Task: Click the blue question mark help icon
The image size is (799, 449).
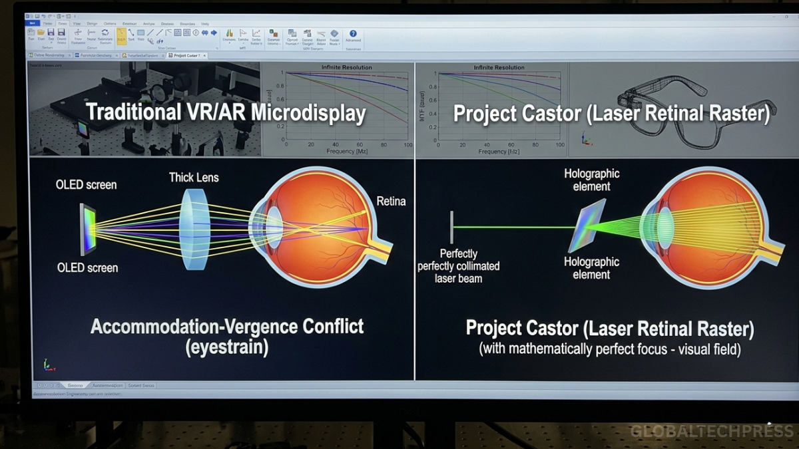Action: pyautogui.click(x=353, y=33)
